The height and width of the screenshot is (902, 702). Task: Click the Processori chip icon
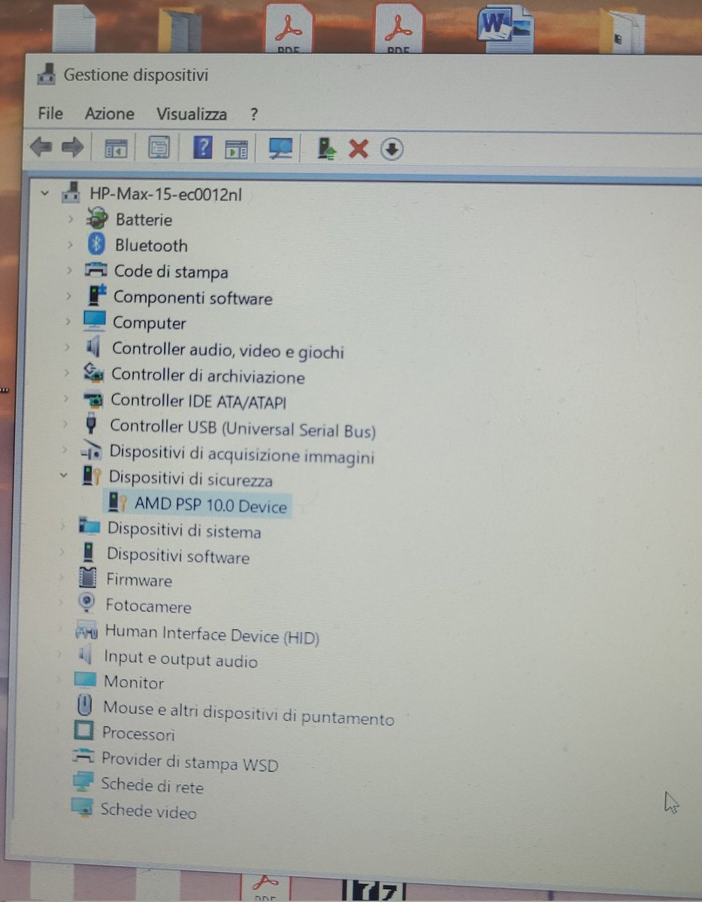coord(84,731)
